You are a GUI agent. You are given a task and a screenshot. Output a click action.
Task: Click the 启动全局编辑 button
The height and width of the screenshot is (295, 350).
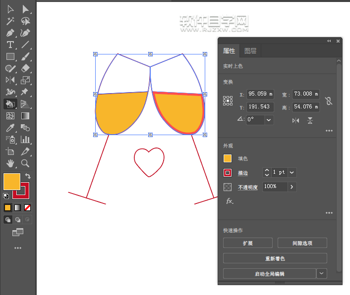270,273
